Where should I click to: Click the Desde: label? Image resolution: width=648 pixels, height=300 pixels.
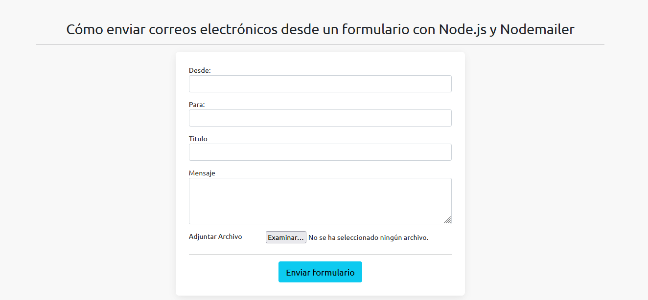200,70
